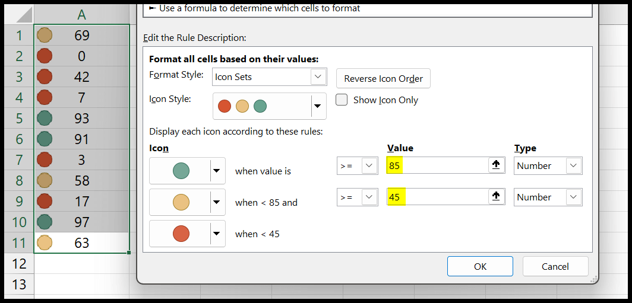Open Type dropdown for the 85 rule

(x=574, y=166)
